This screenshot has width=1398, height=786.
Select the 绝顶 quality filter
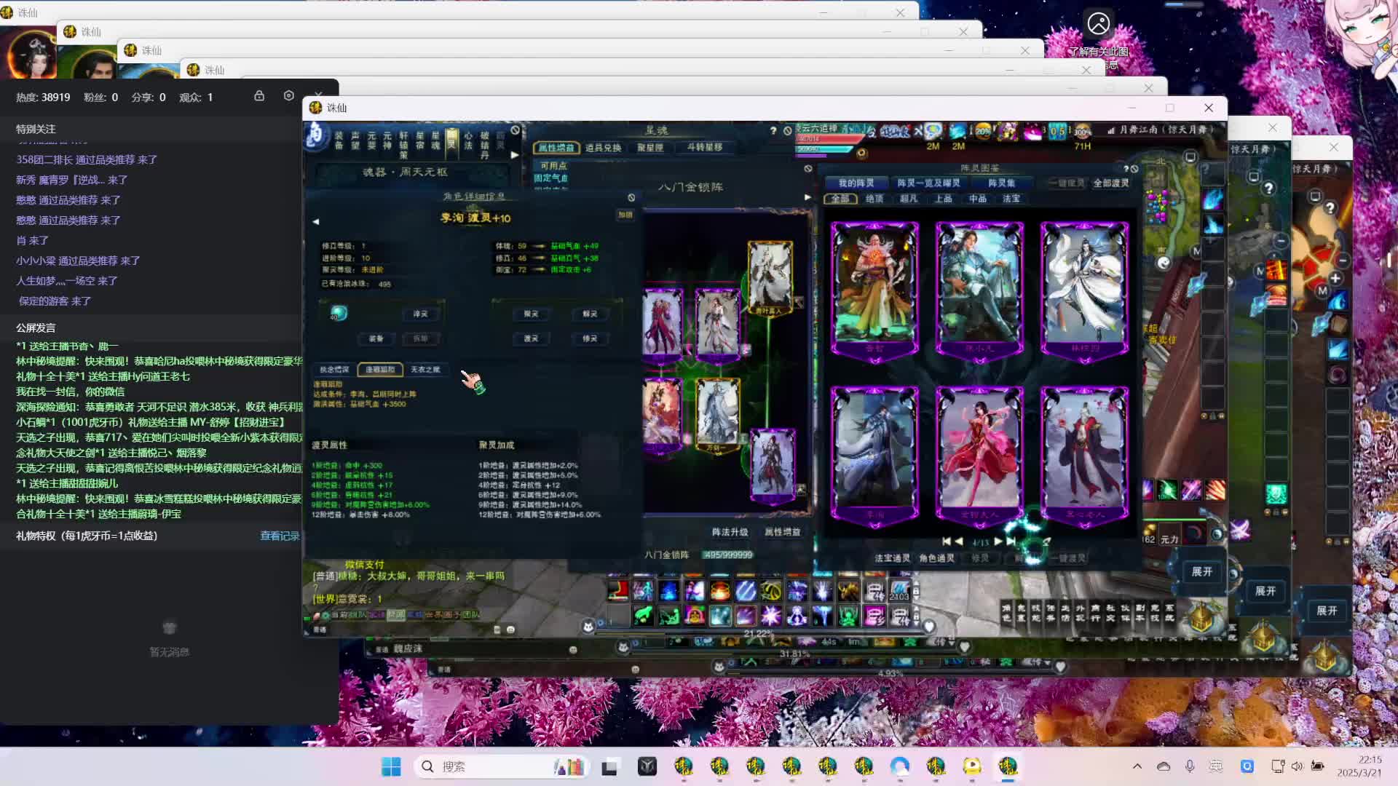pos(874,199)
